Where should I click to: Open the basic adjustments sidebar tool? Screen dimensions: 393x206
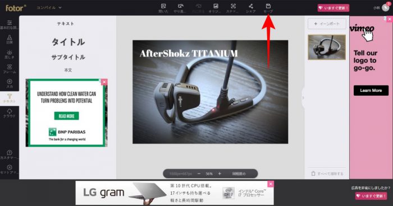[x=10, y=25]
